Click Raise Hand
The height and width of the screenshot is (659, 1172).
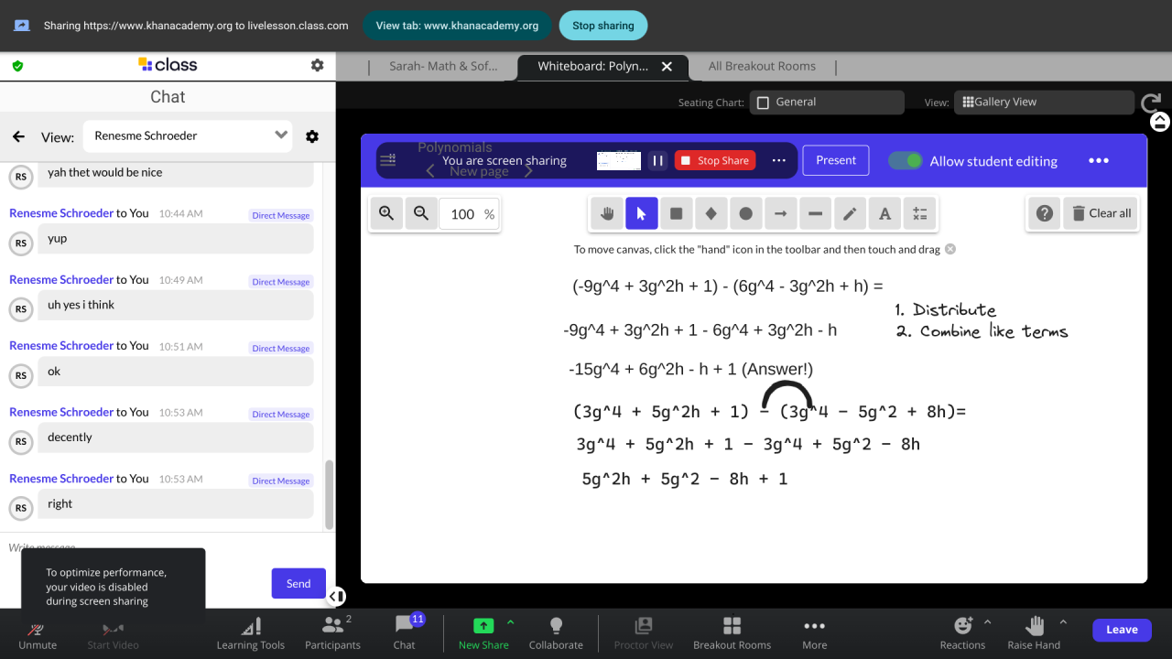tap(1034, 633)
